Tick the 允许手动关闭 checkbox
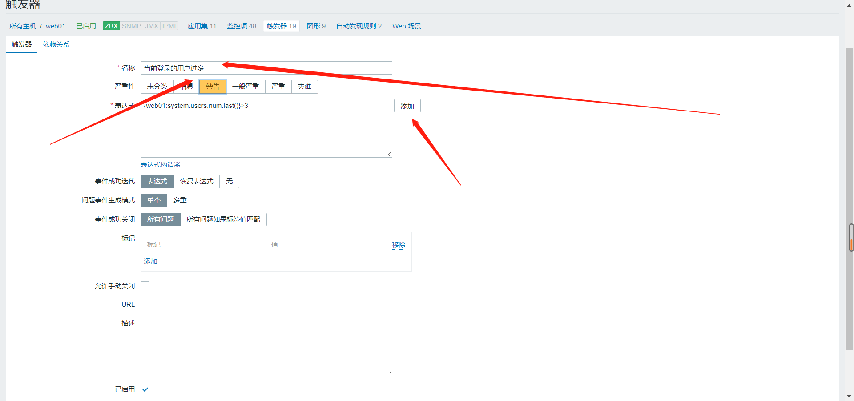Viewport: 854px width, 401px height. pos(145,286)
